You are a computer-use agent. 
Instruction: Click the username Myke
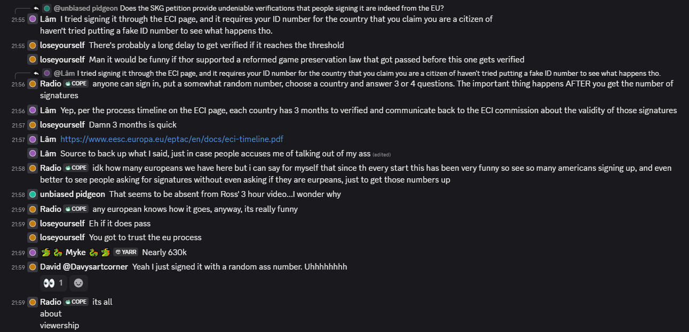[x=75, y=252]
